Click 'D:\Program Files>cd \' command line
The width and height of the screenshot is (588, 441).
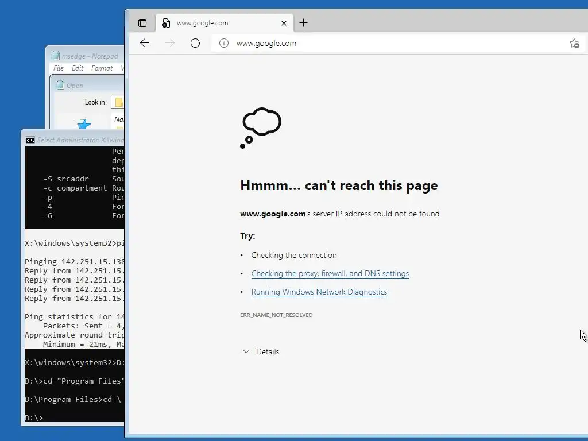73,400
